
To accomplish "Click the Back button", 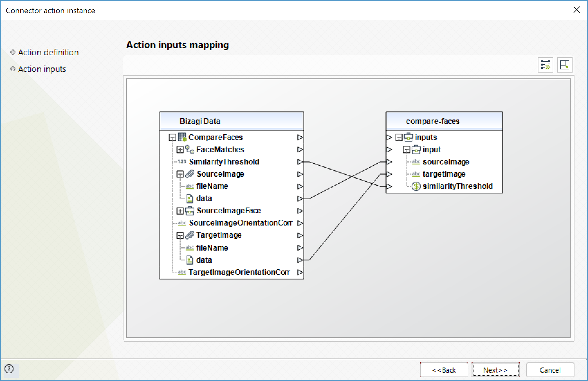I will point(444,370).
